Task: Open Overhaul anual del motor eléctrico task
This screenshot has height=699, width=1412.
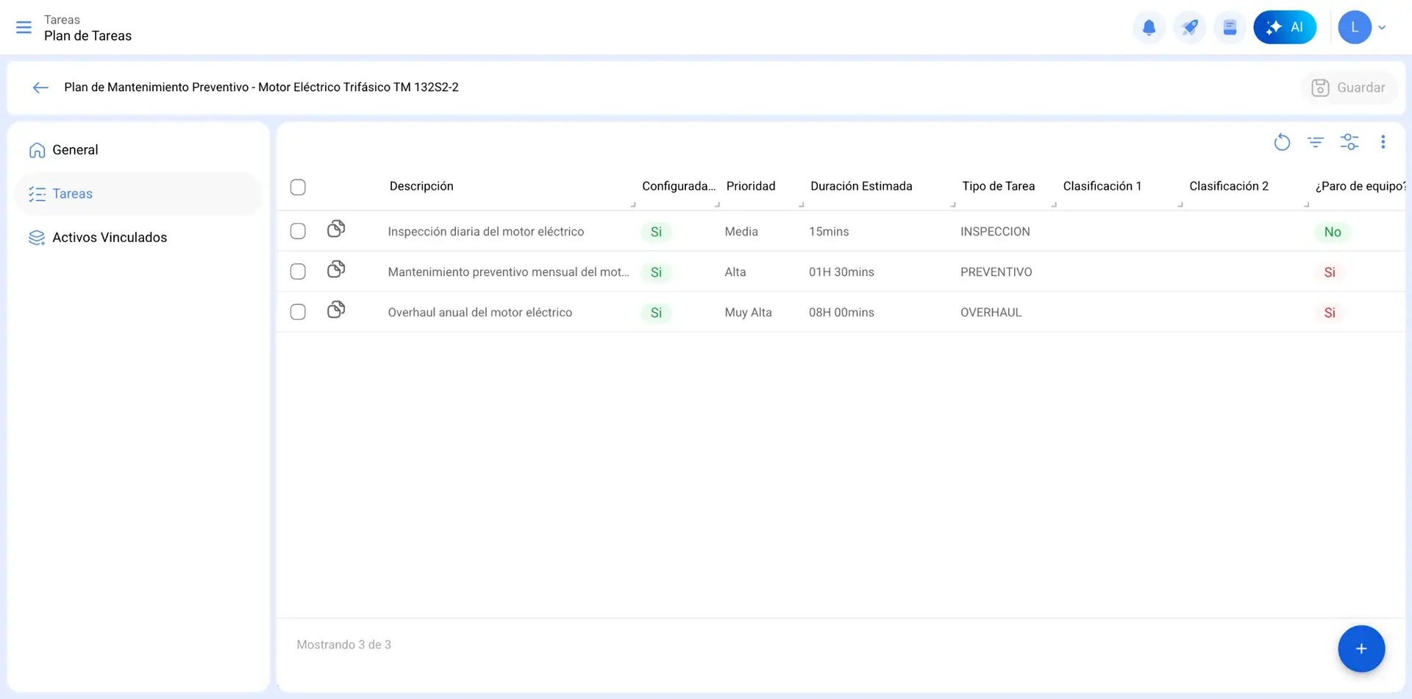Action: point(479,313)
